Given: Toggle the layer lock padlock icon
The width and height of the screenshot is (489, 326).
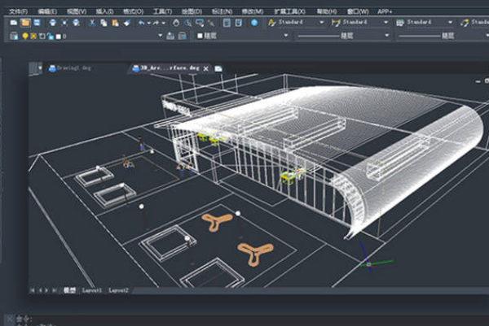Looking at the screenshot, I should pyautogui.click(x=48, y=36).
